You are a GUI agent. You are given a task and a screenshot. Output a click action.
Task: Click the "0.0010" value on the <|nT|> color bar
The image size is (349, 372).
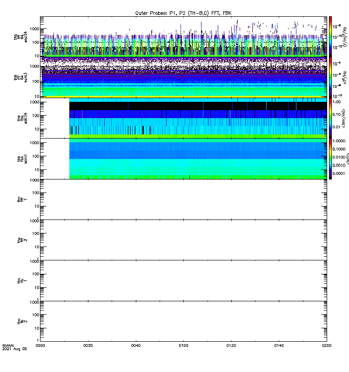pyautogui.click(x=339, y=165)
